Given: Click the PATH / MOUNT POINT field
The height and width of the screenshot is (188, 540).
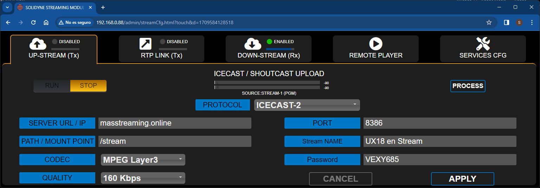Looking at the screenshot, I should 175,141.
